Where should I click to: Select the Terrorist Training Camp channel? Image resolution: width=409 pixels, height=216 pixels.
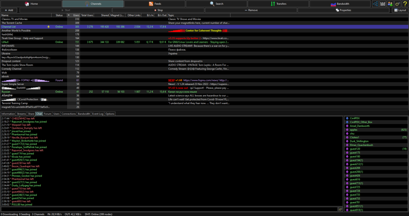point(204,103)
